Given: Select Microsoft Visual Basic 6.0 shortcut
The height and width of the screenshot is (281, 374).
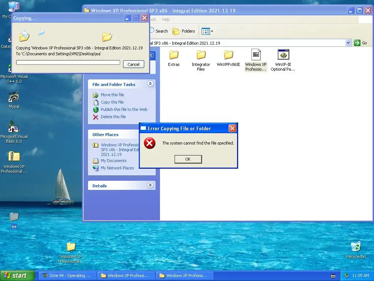Looking at the screenshot, I should 14,132.
